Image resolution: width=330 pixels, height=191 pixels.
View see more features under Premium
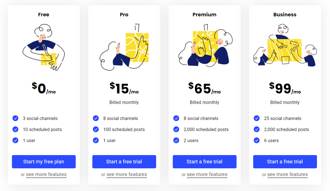(x=207, y=174)
